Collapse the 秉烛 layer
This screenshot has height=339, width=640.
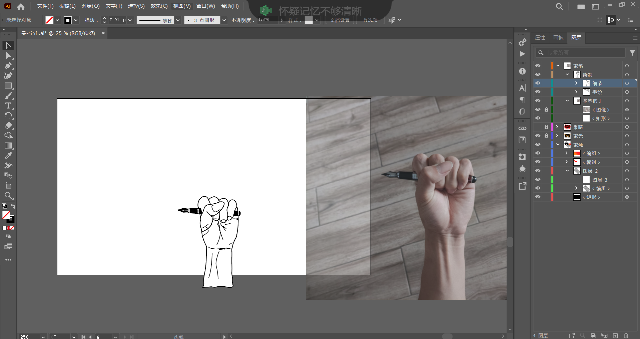[558, 145]
